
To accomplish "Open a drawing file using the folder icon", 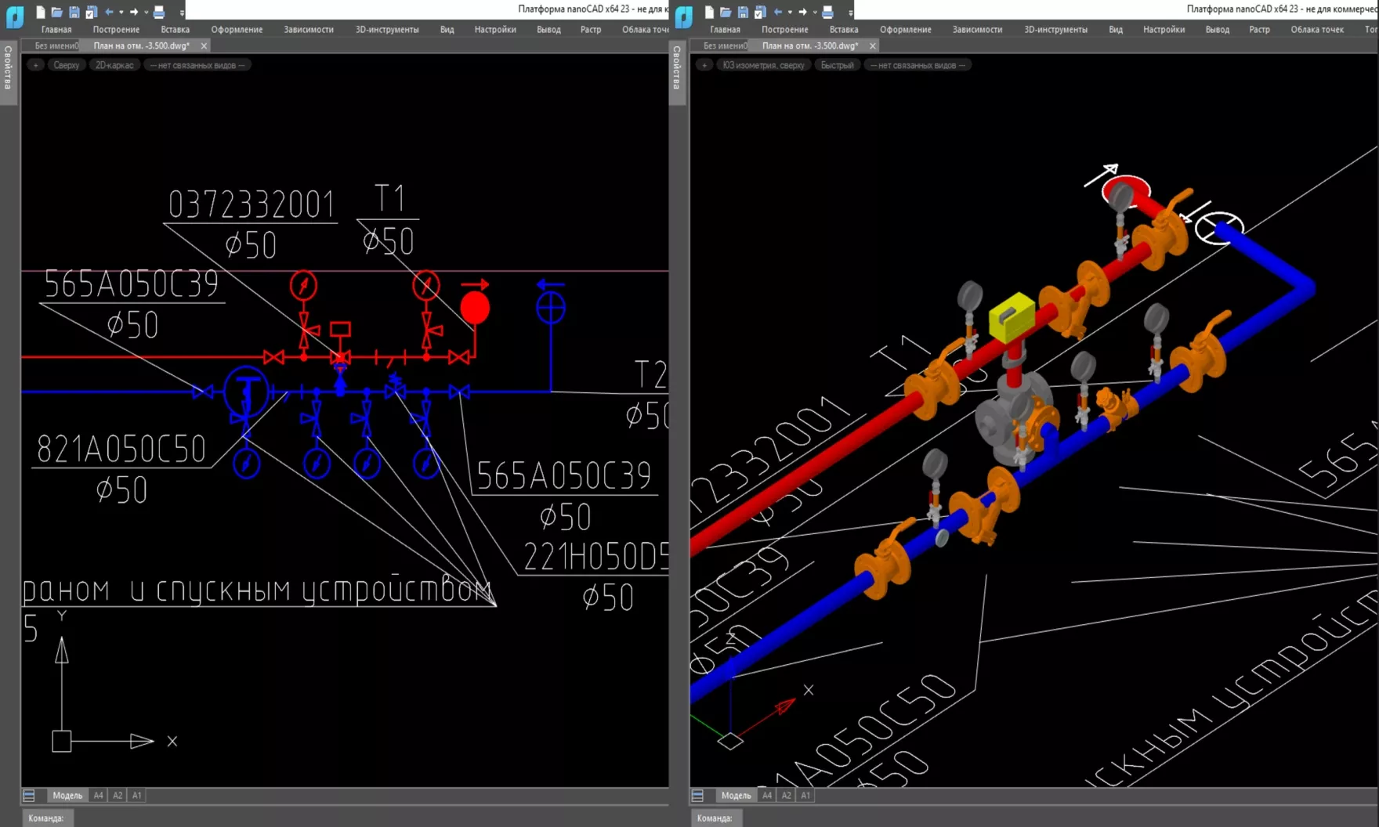I will (x=55, y=12).
